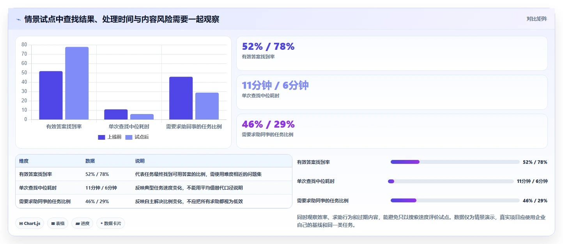563x244 pixels.
Task: Click table value 11分钟 / 6分钟
Action: coord(101,188)
